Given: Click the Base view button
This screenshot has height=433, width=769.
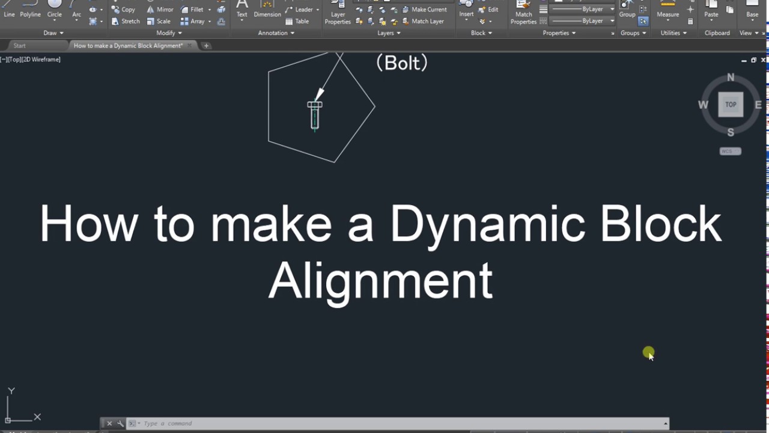Looking at the screenshot, I should 752,10.
